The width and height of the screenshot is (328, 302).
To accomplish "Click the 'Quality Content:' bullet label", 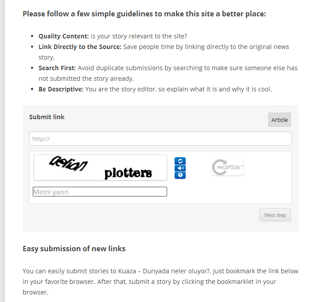I will click(64, 36).
